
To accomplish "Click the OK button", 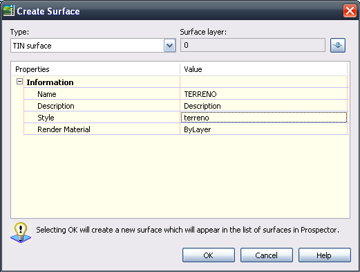I will pos(209,255).
